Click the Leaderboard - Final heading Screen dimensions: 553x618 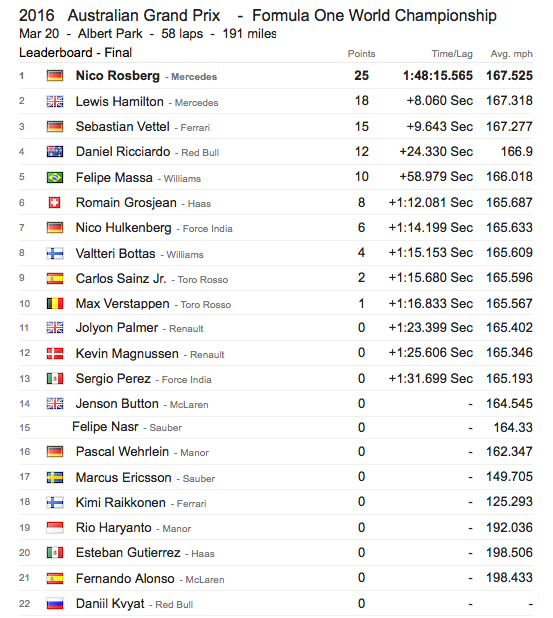75,53
